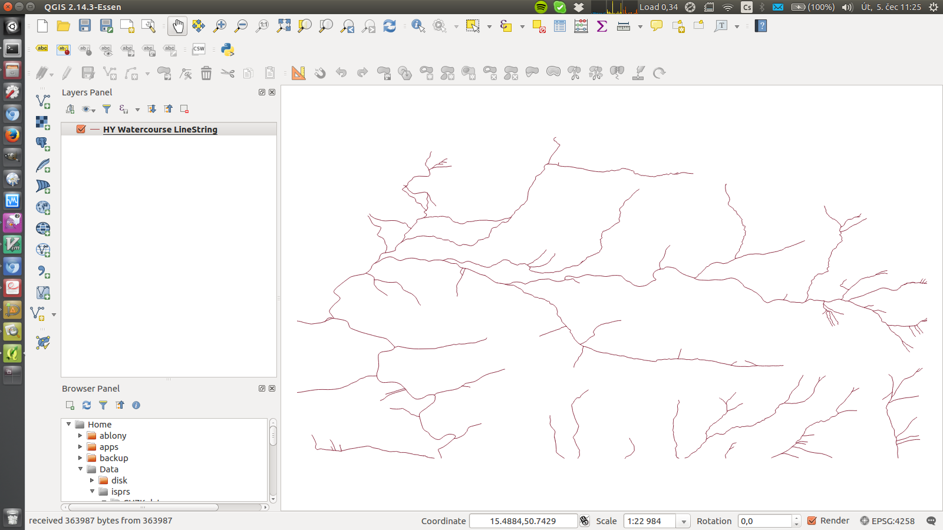943x530 pixels.
Task: Open the field calculator
Action: coord(581,26)
